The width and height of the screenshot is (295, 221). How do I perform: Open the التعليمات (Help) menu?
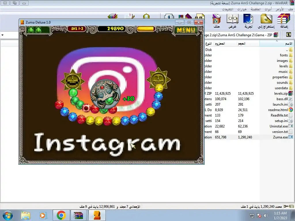click(x=228, y=9)
